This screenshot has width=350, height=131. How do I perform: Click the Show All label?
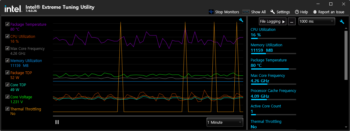pyautogui.click(x=258, y=12)
